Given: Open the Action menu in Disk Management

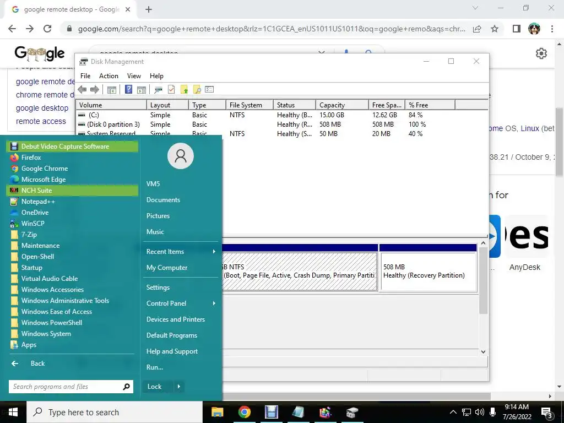Looking at the screenshot, I should [109, 76].
